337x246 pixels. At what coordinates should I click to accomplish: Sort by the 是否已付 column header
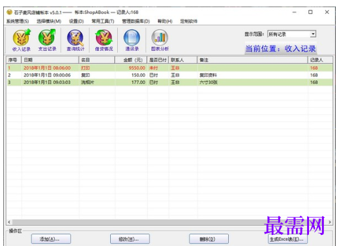click(x=158, y=60)
